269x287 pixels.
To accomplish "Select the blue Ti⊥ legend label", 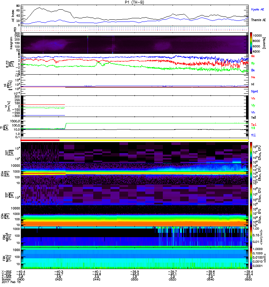I will tap(253, 135).
